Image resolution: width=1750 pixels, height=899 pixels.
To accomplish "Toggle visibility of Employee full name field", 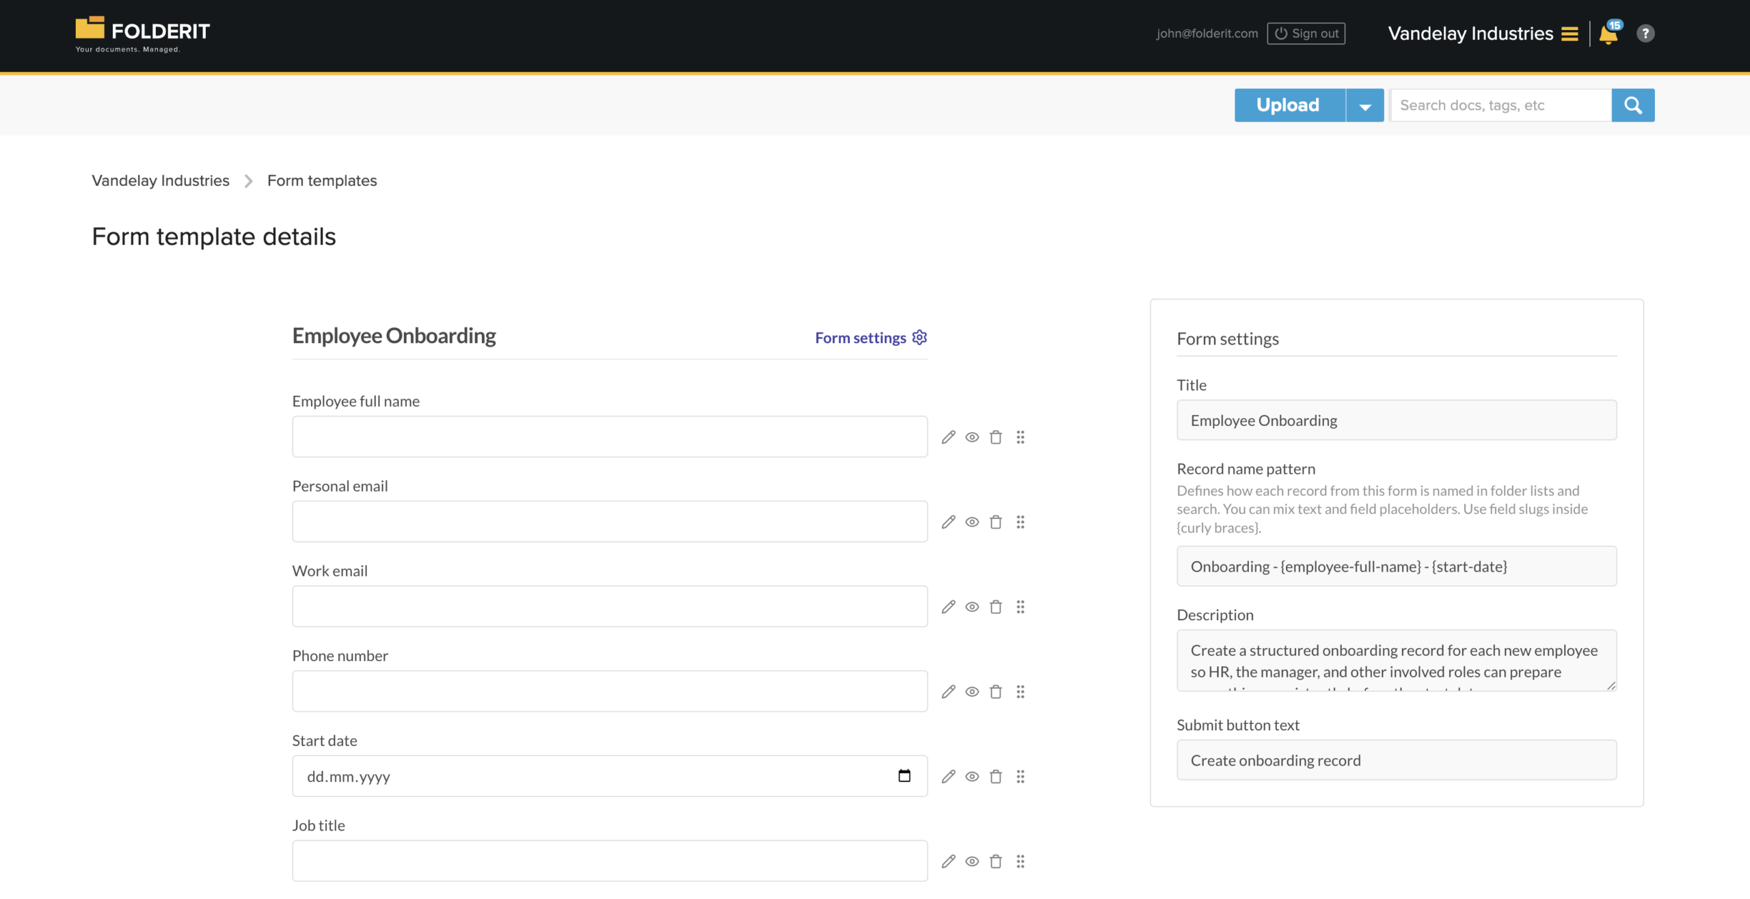I will click(x=972, y=437).
